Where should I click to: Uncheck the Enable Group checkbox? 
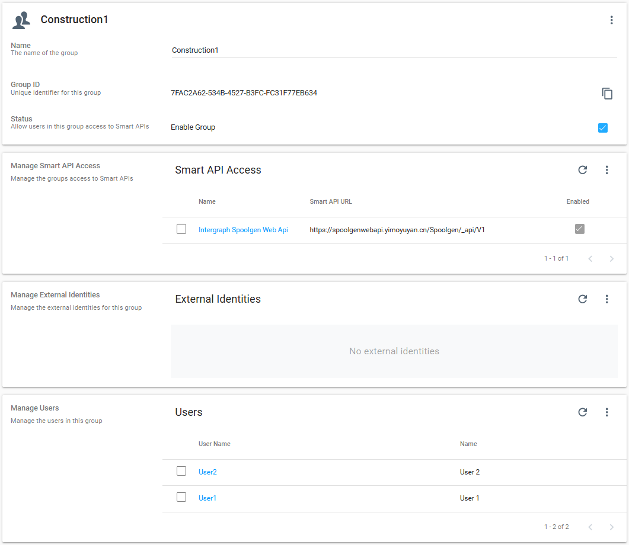coord(603,128)
